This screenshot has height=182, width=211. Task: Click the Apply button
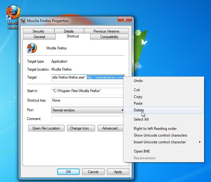118,172
